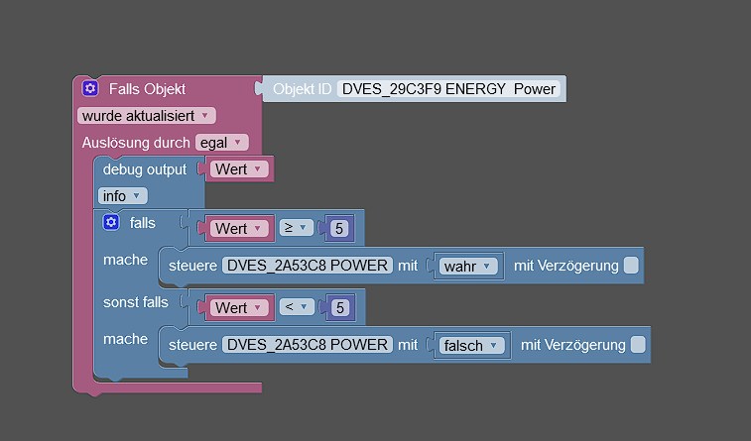The height and width of the screenshot is (441, 751).
Task: Open the falsch boolean dropdown
Action: pos(472,345)
